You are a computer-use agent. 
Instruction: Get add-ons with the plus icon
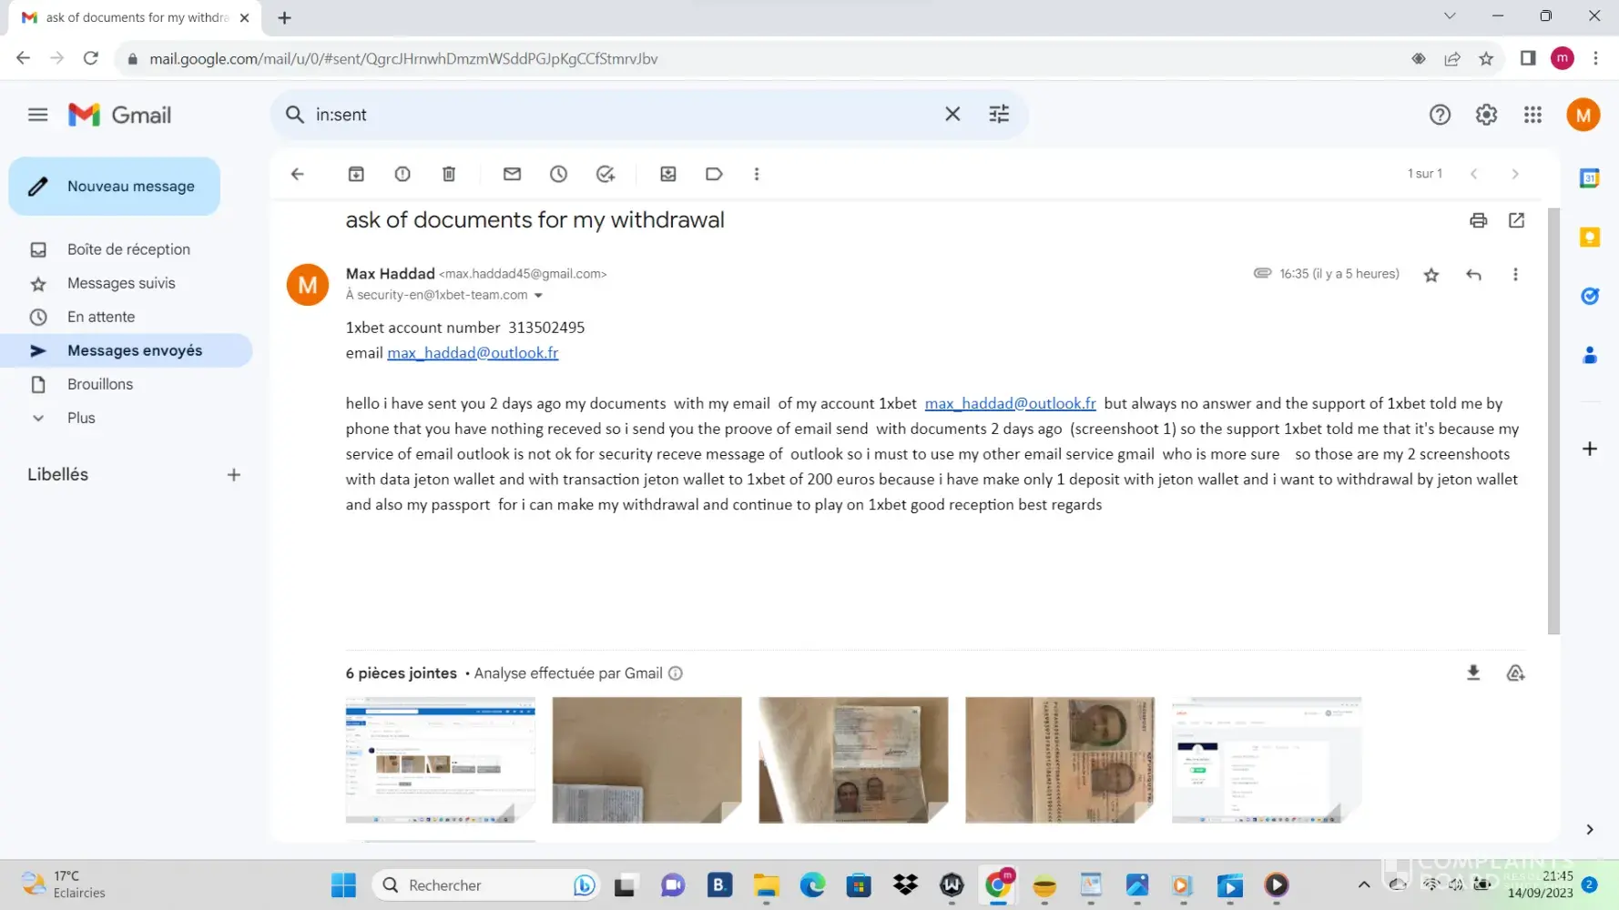pos(1590,449)
